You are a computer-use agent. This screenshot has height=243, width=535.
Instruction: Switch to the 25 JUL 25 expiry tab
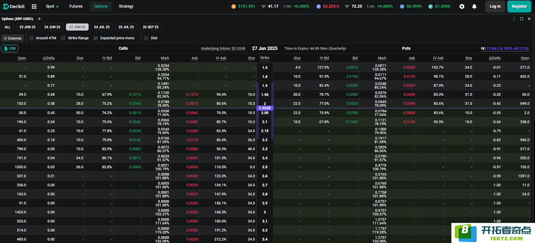(126, 27)
